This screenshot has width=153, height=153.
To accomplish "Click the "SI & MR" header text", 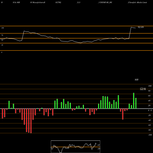I will pos(16,2).
